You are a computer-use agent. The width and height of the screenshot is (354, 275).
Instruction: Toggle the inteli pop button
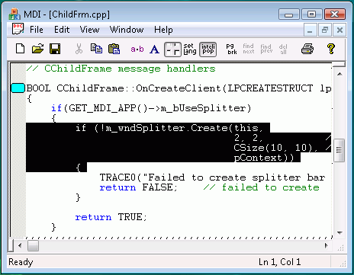[x=208, y=50]
